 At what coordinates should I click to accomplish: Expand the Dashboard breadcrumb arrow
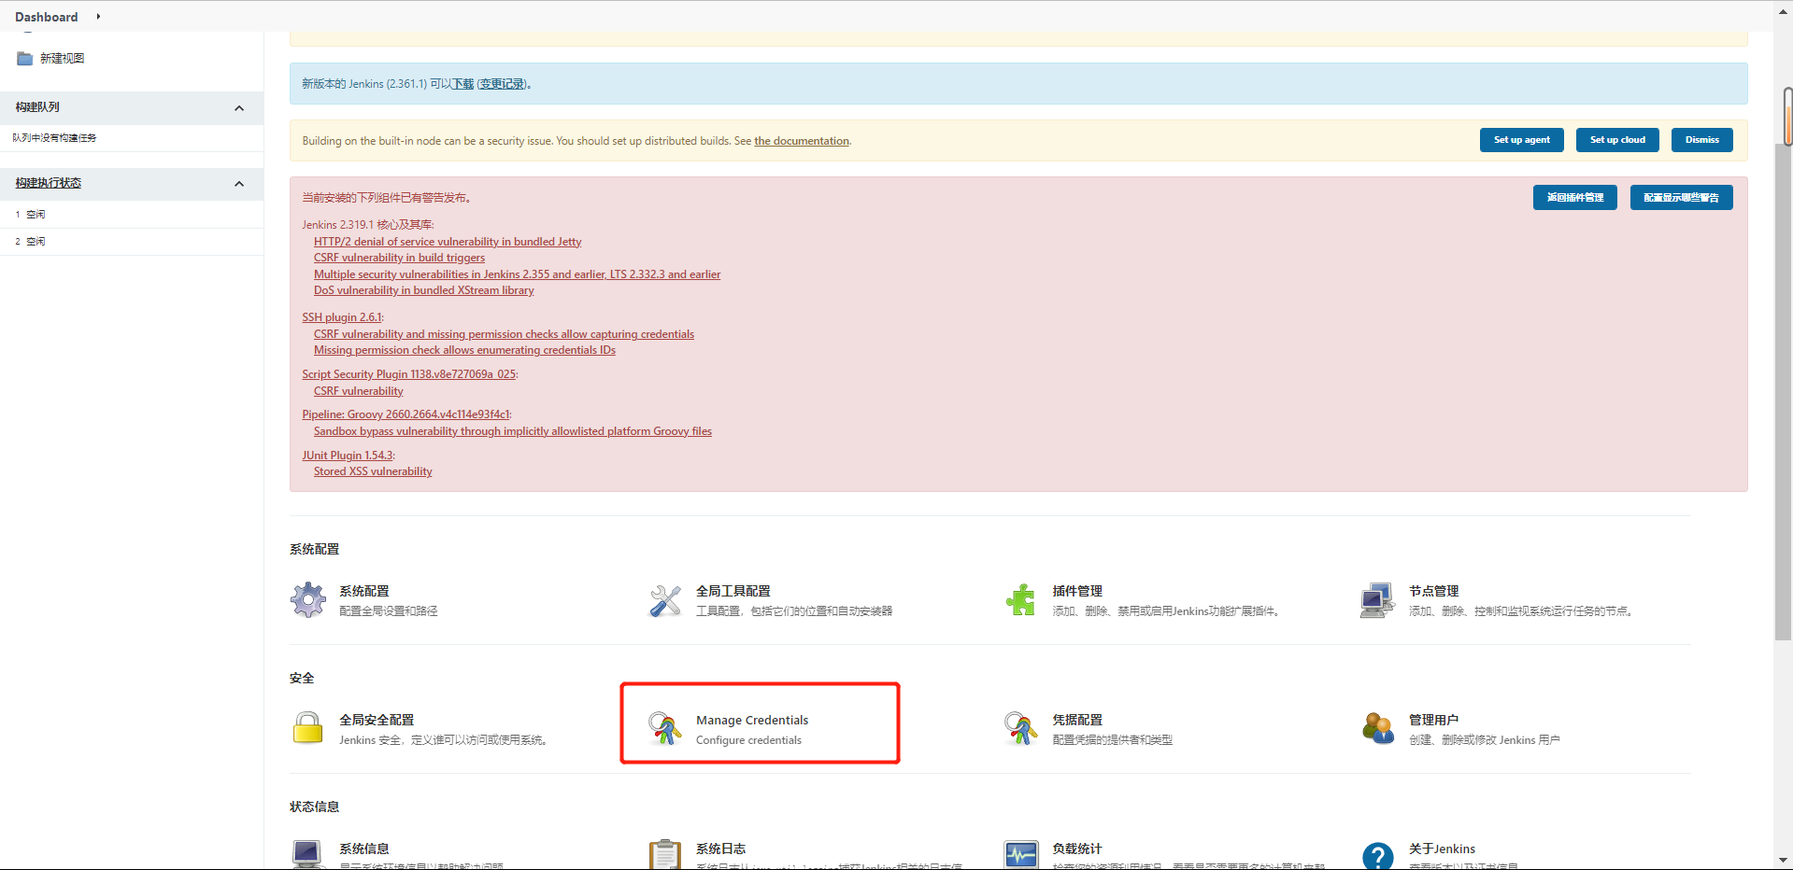click(x=98, y=17)
